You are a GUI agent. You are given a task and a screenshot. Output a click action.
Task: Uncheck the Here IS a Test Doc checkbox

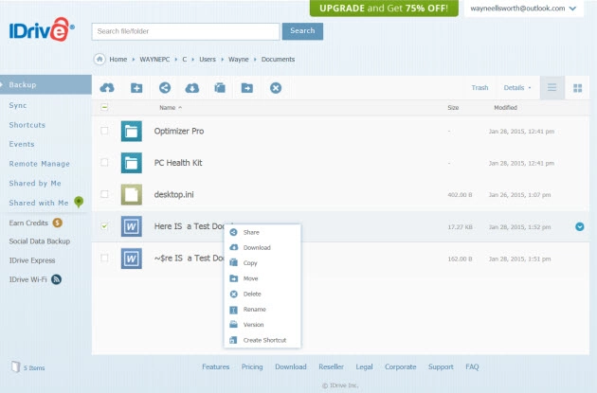click(x=104, y=226)
